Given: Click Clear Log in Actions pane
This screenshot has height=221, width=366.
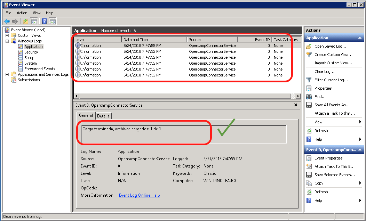Looking at the screenshot, I should click(x=324, y=72).
